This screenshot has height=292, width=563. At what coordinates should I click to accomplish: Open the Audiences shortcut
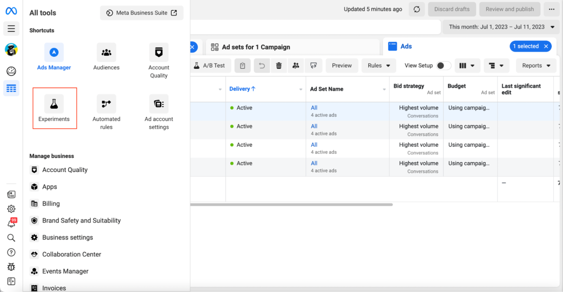[107, 57]
